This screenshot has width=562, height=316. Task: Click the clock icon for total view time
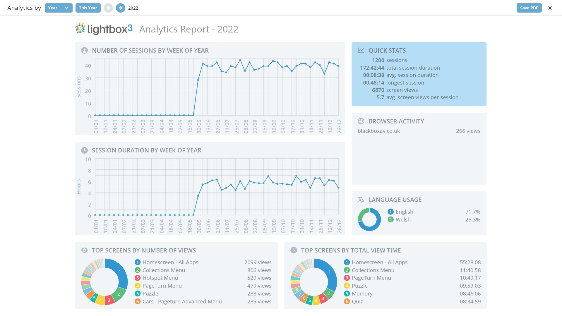pyautogui.click(x=294, y=250)
